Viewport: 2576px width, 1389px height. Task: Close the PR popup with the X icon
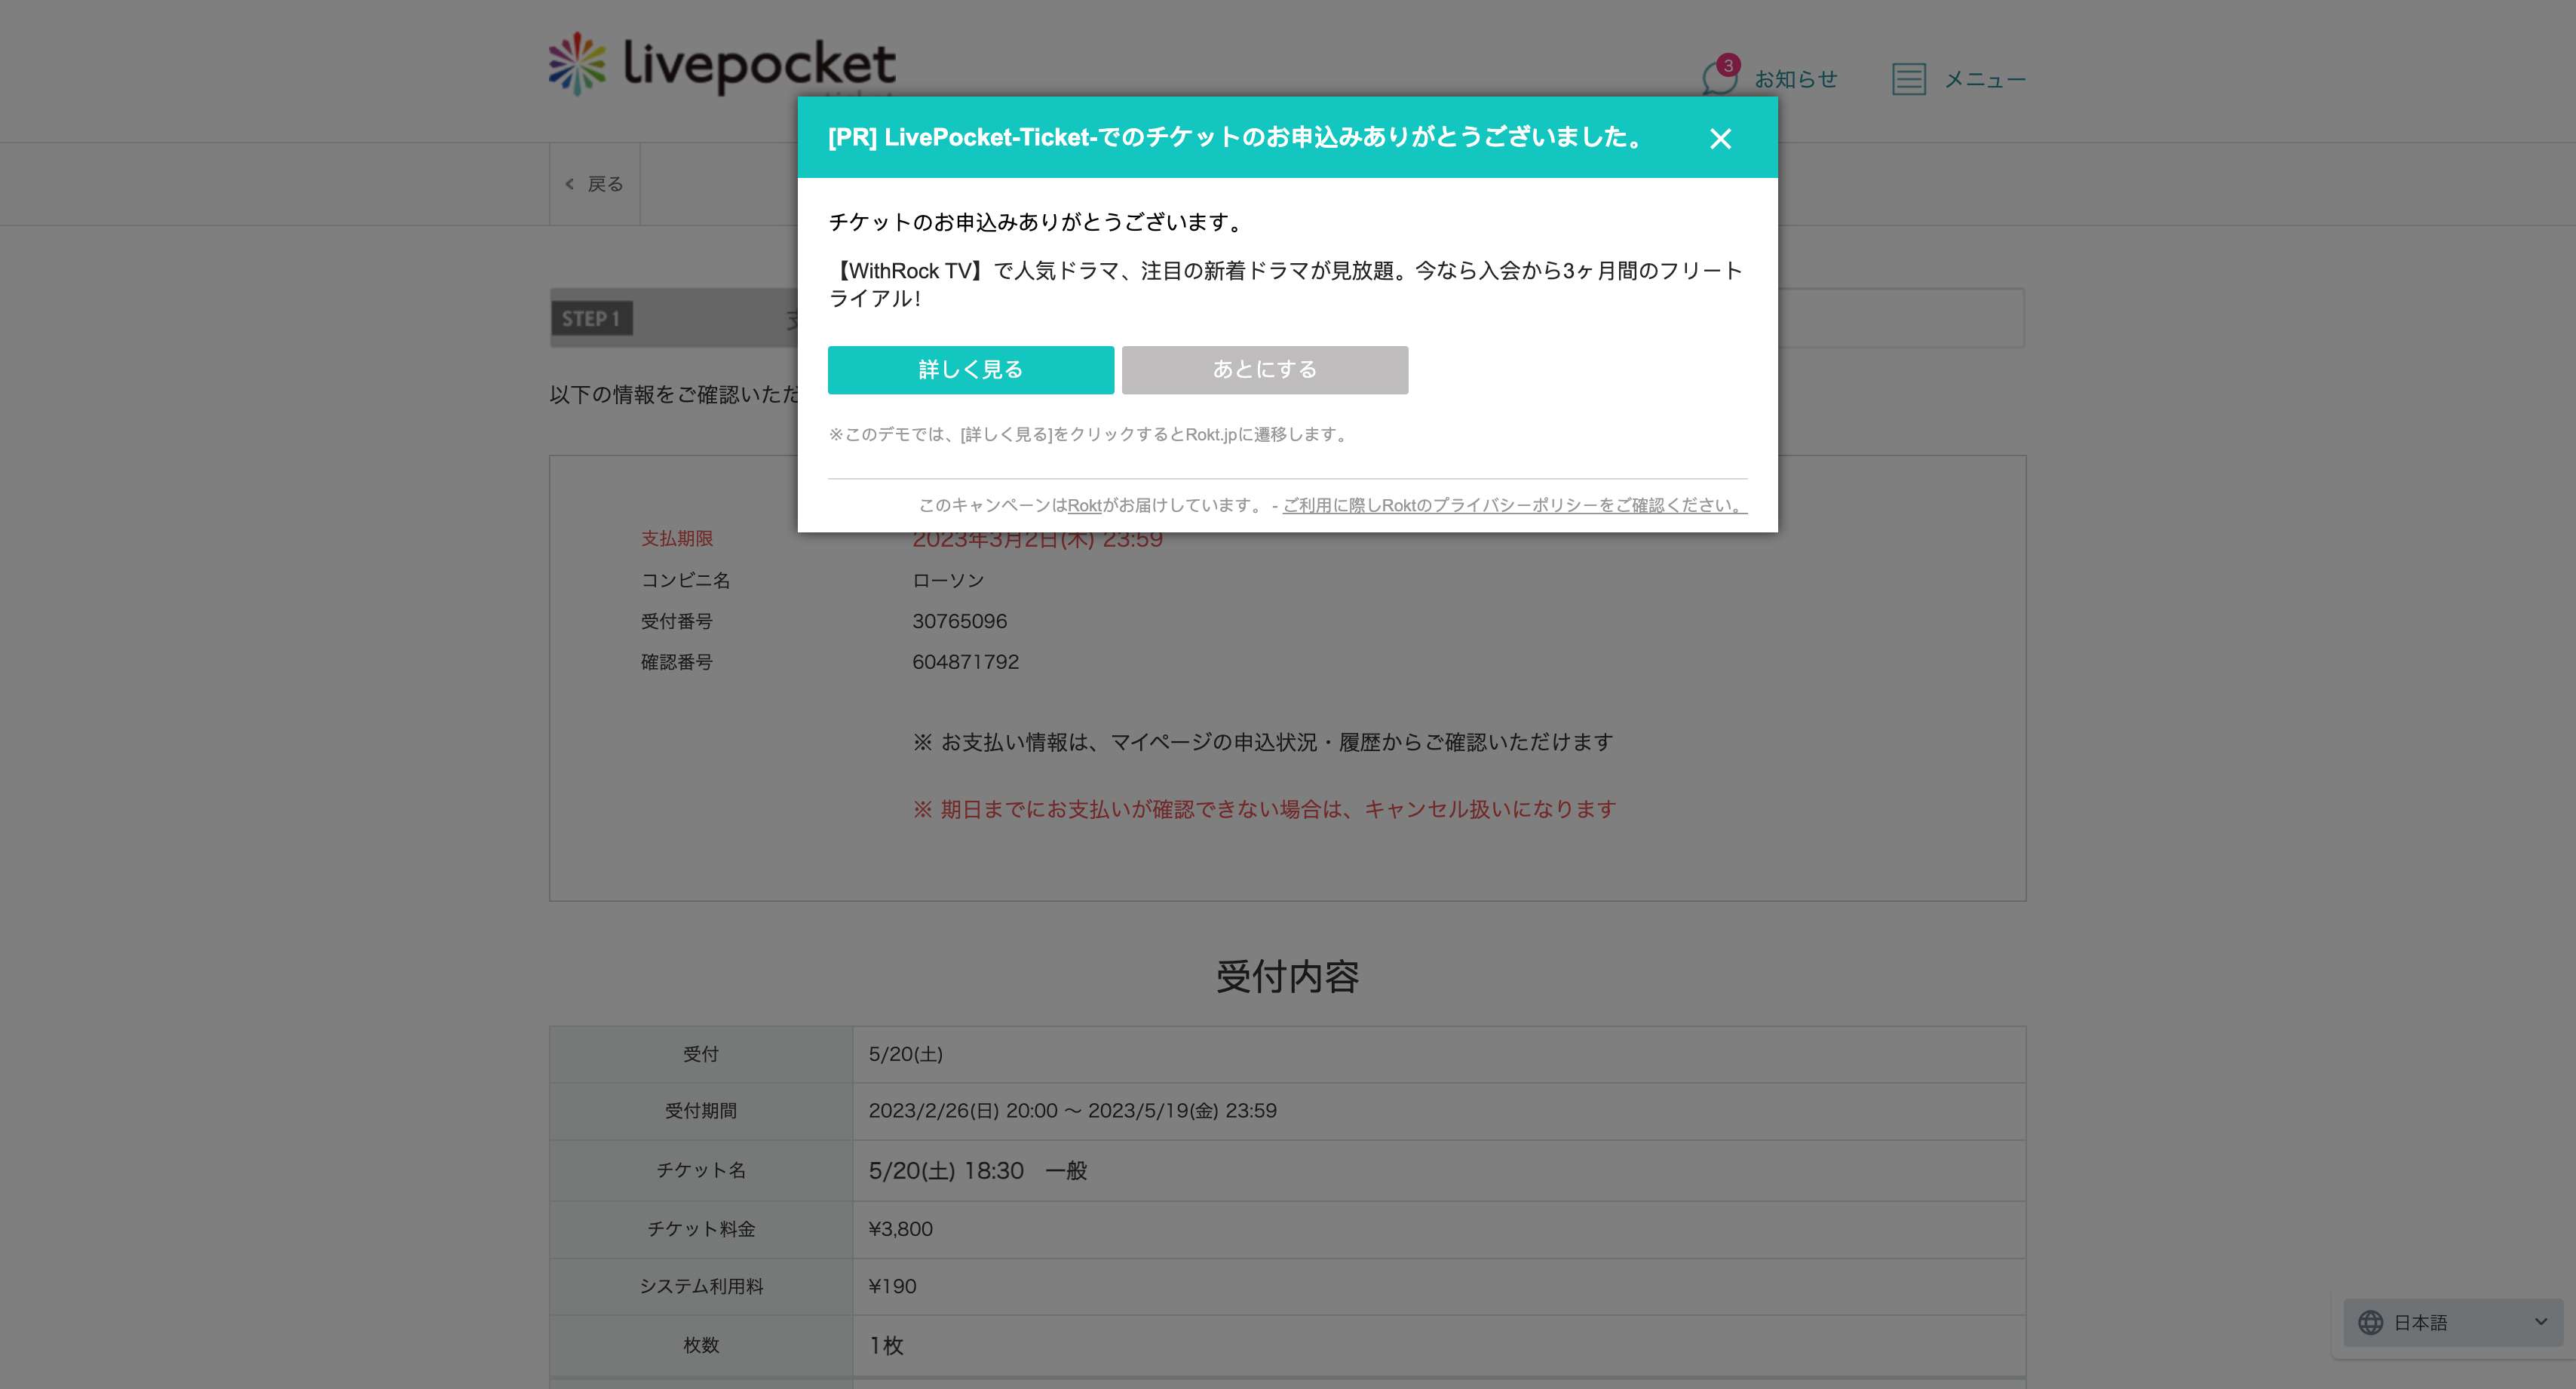coord(1720,138)
